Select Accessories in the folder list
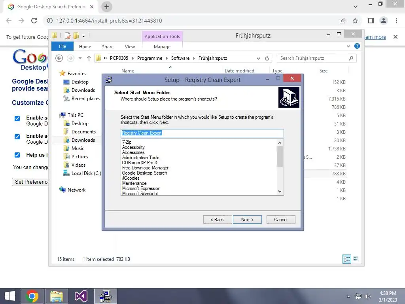405x304 pixels. 133,152
